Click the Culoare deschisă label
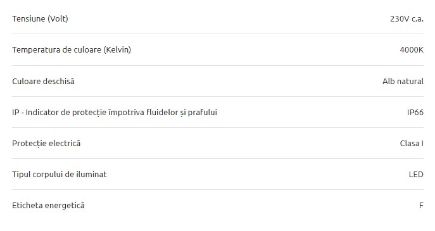Image resolution: width=435 pixels, height=231 pixels. pos(43,81)
